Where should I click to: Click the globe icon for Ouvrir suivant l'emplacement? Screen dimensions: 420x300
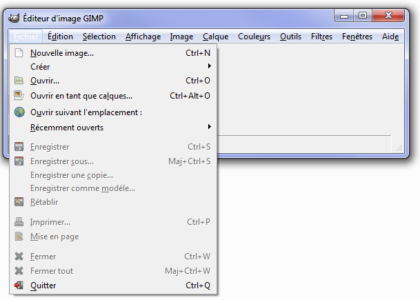click(19, 112)
